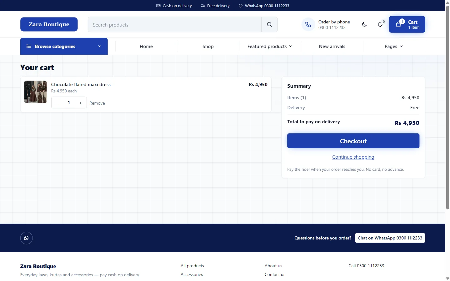Increase quantity with plus button

tap(80, 103)
